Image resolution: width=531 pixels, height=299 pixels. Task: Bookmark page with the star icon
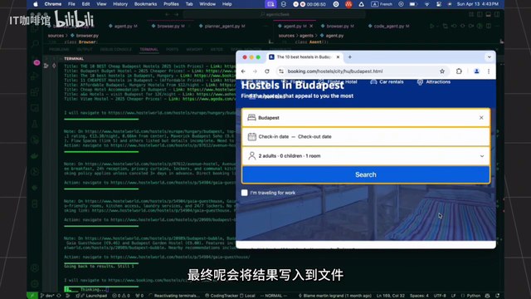(x=442, y=71)
